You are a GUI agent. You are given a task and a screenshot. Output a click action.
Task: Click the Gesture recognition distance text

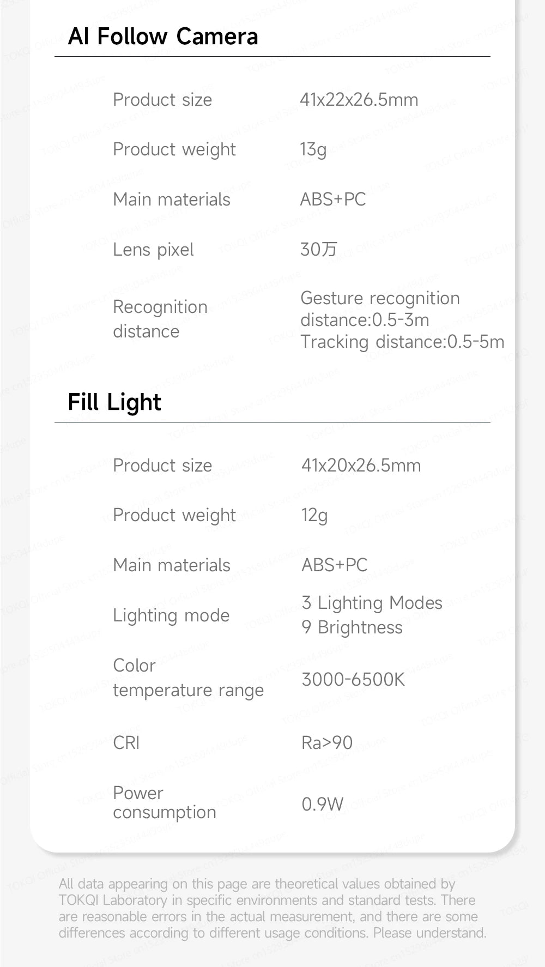pyautogui.click(x=380, y=309)
